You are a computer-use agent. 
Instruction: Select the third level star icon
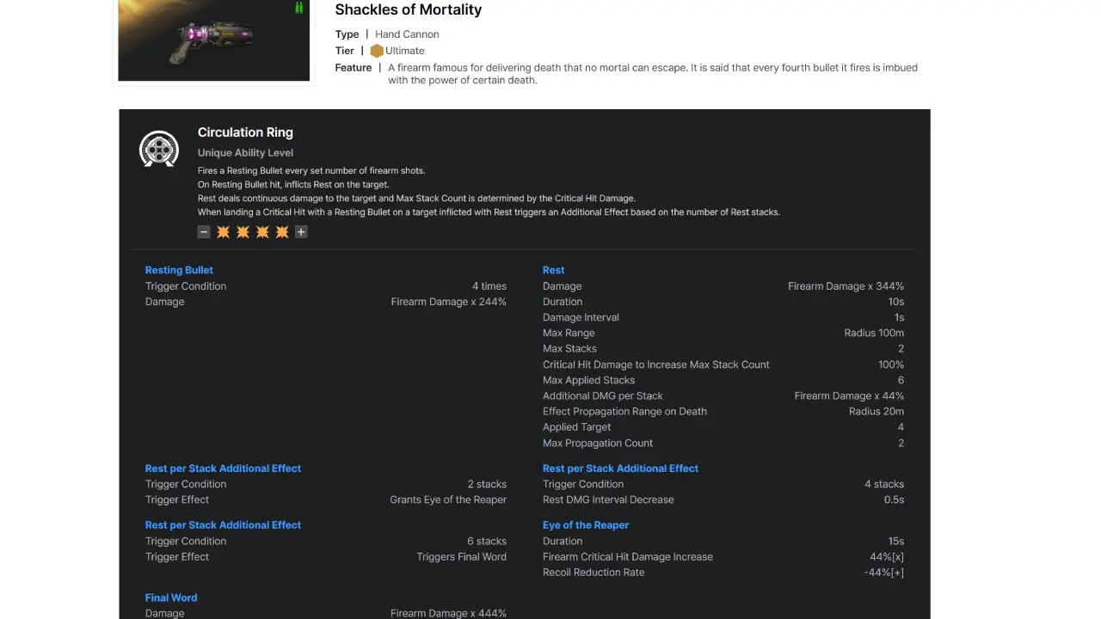tap(262, 232)
